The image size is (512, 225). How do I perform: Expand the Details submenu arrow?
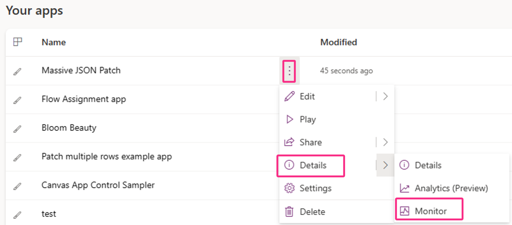point(385,165)
